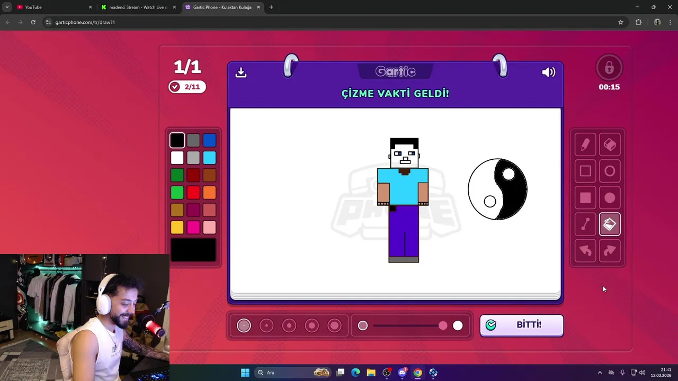This screenshot has height=381, width=678.
Task: Open the browser extensions menu
Action: (x=638, y=22)
